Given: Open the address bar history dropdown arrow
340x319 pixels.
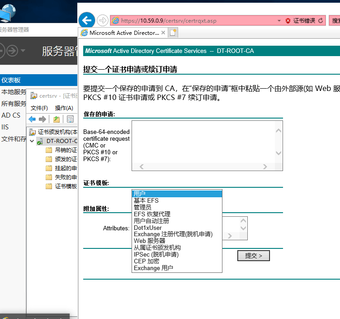Looking at the screenshot, I should tap(279, 21).
